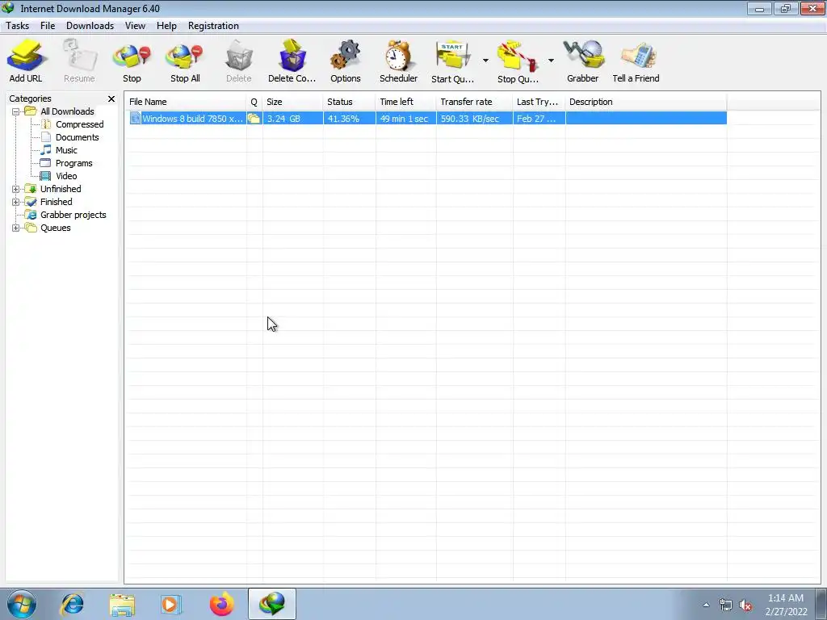The height and width of the screenshot is (620, 827).
Task: Sort by the Last Try column header
Action: (x=539, y=102)
